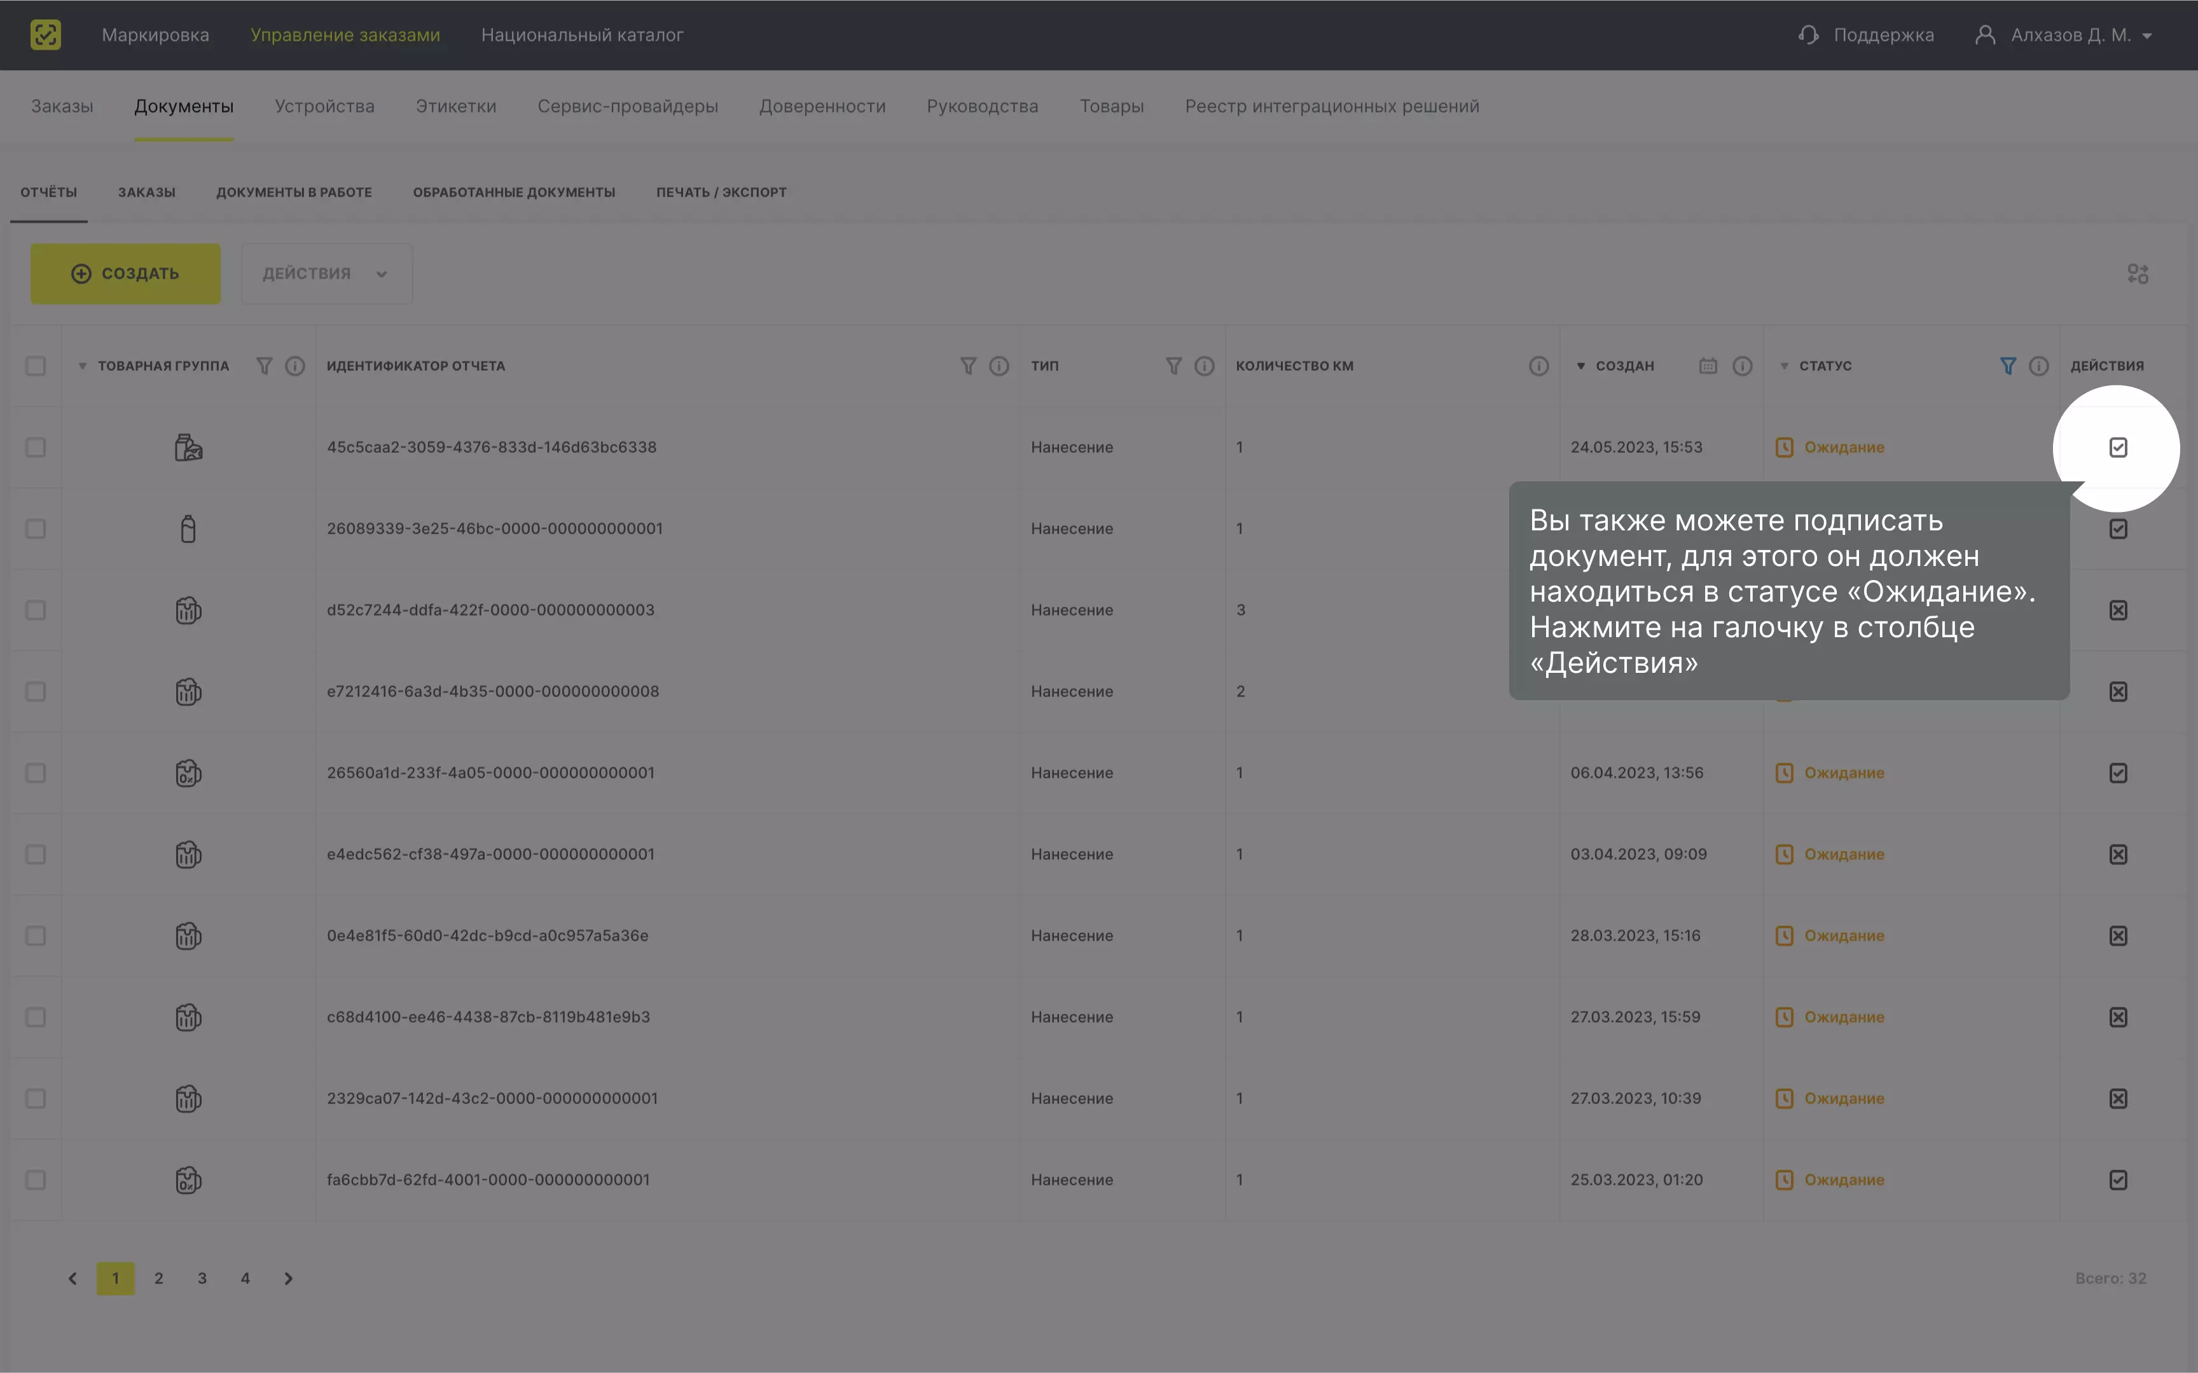Go to next page chevron
Viewport: 2198px width, 1373px height.
289,1278
